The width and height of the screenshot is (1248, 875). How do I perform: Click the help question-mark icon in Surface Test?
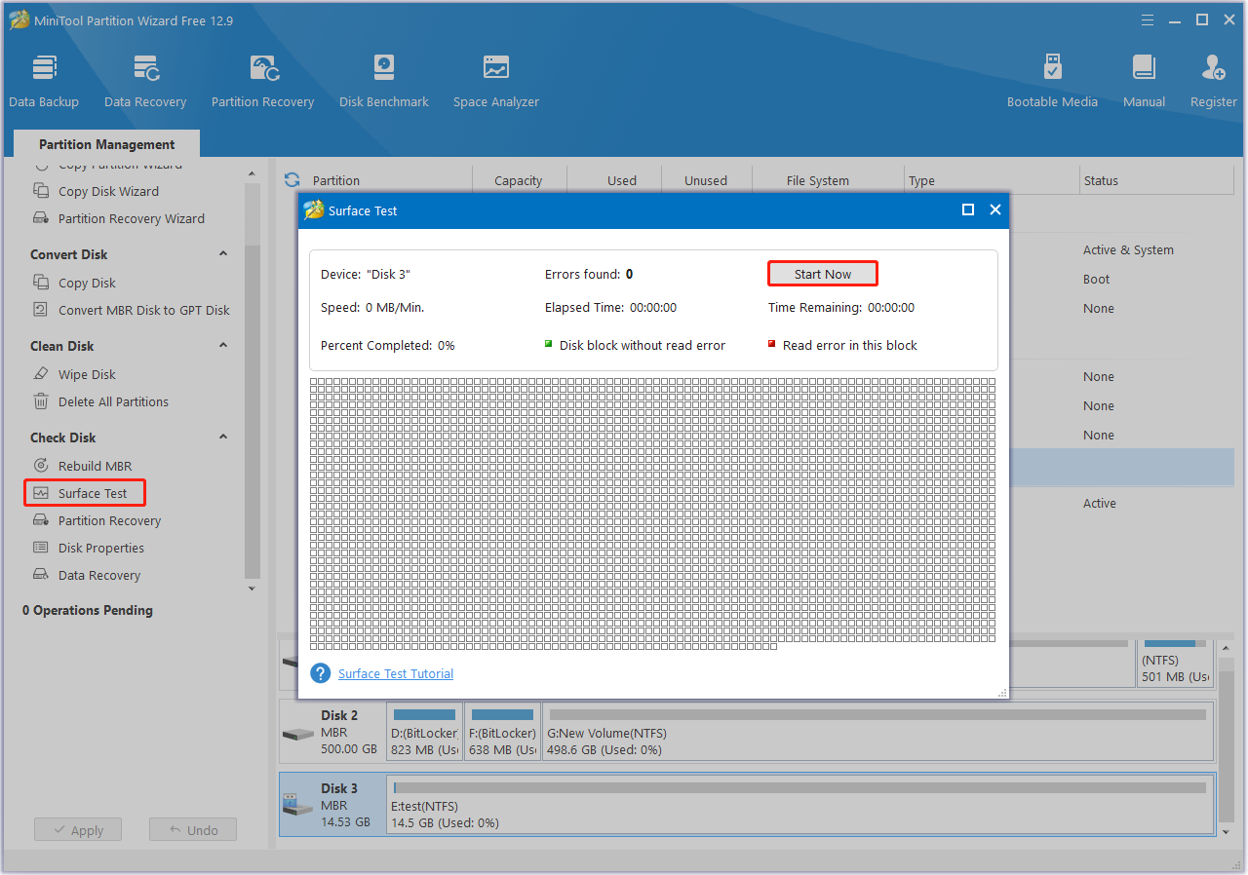[320, 673]
